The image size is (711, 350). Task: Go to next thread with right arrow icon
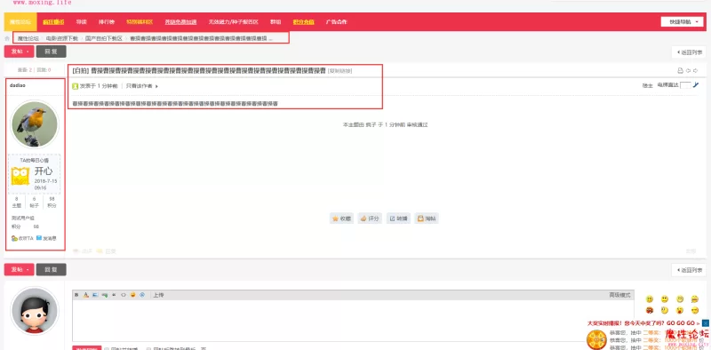(696, 70)
